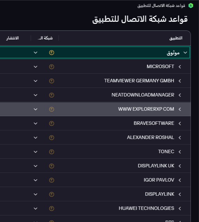The image size is (199, 222).
Task: Open network dropdown for NEATDOWNLOADMANAGER row
Action: click(35, 95)
